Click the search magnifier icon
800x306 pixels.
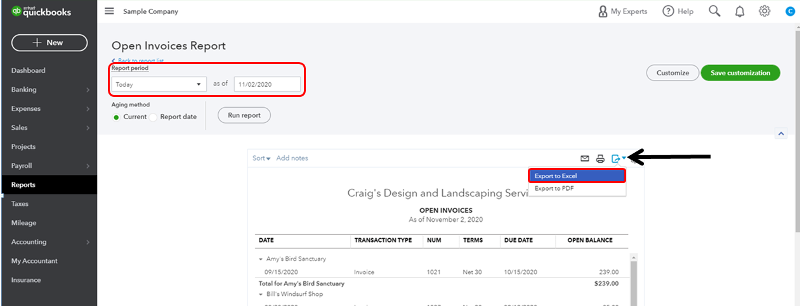click(714, 11)
